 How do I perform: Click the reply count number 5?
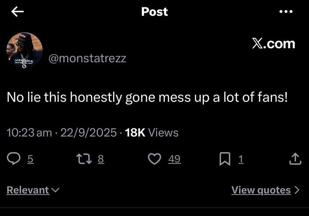tap(30, 159)
